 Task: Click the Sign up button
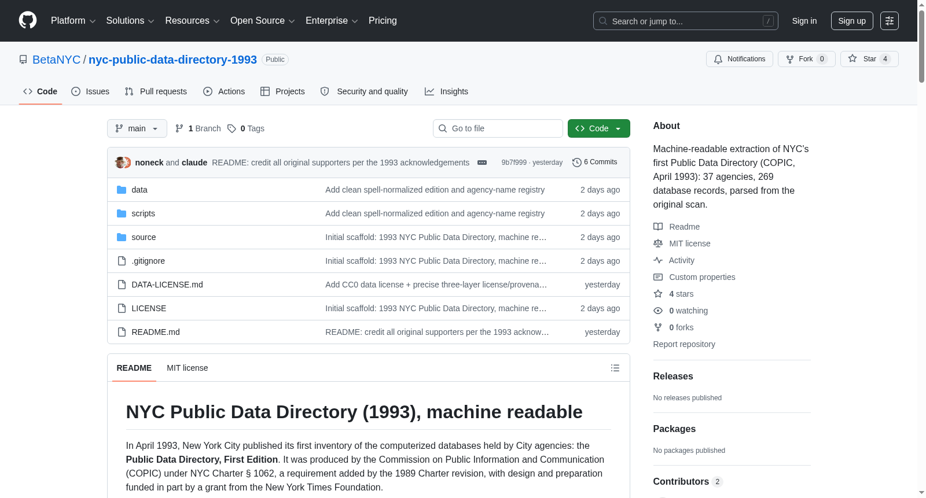[852, 21]
